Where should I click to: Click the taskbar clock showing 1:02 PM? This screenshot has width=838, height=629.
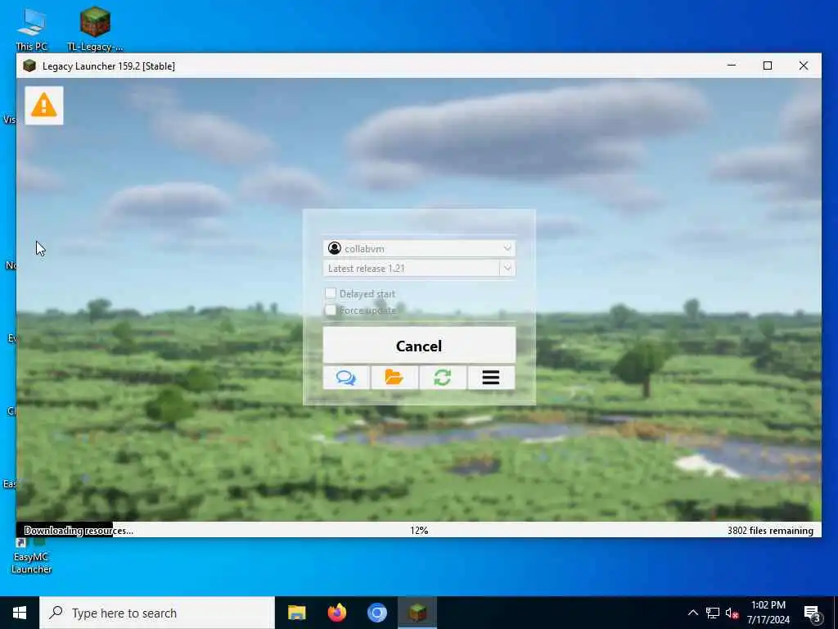768,613
